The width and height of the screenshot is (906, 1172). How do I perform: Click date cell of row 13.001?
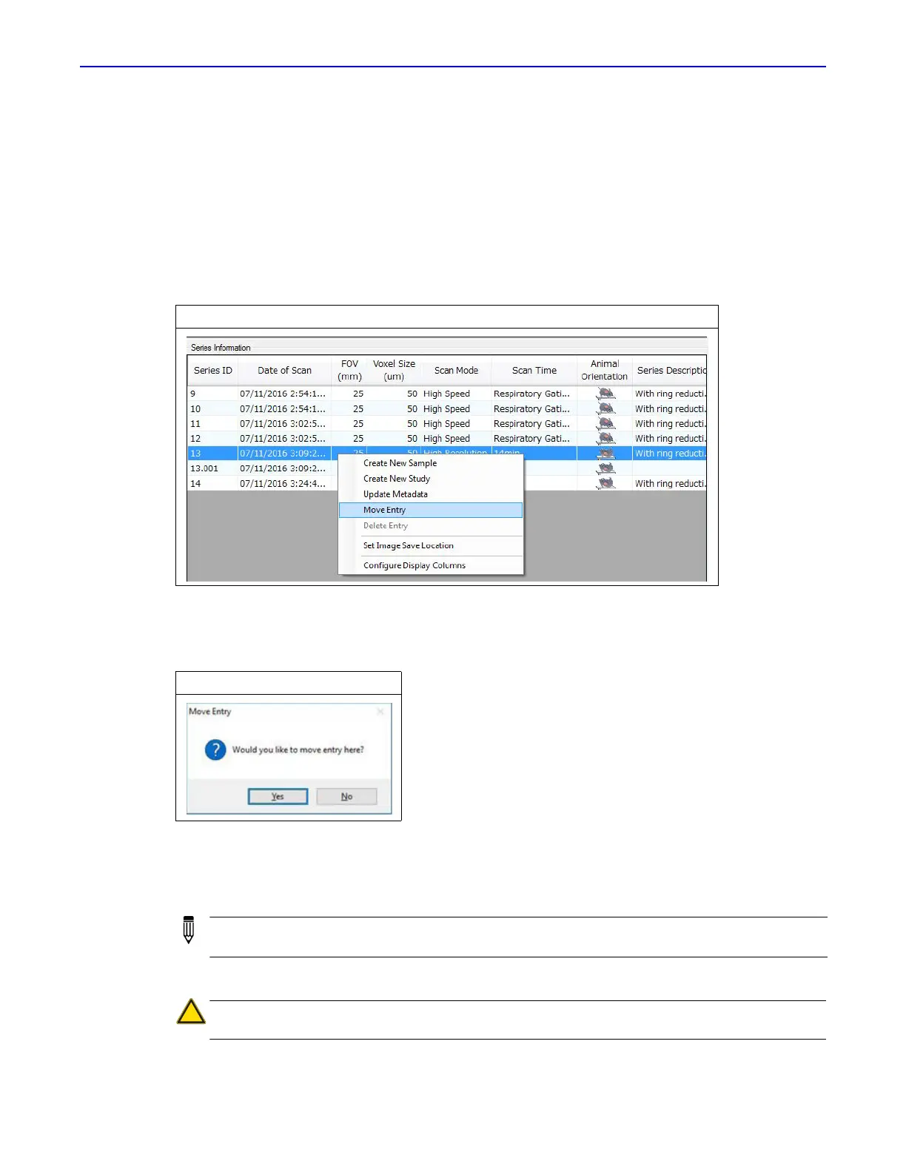[283, 468]
